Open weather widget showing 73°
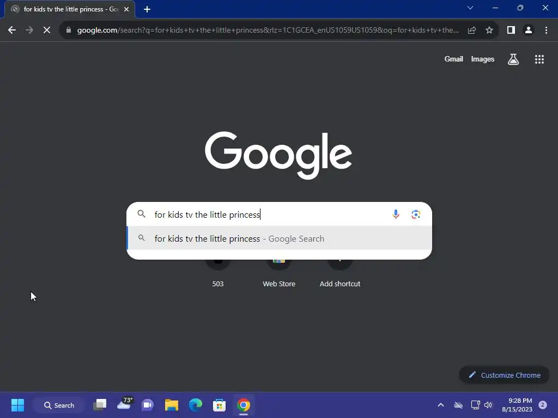 tap(125, 404)
